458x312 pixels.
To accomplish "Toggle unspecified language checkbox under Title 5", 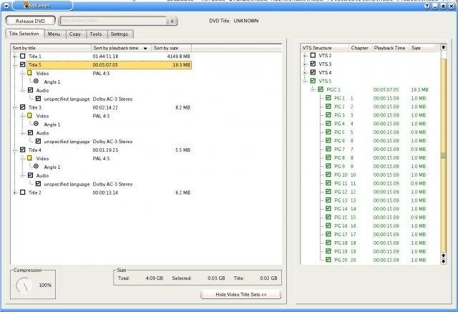I will pos(38,99).
